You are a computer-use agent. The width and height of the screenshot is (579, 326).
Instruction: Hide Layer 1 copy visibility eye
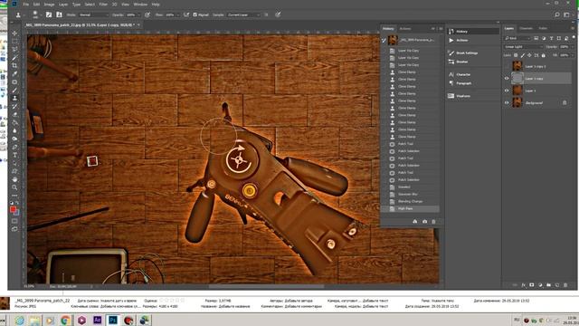tap(507, 79)
